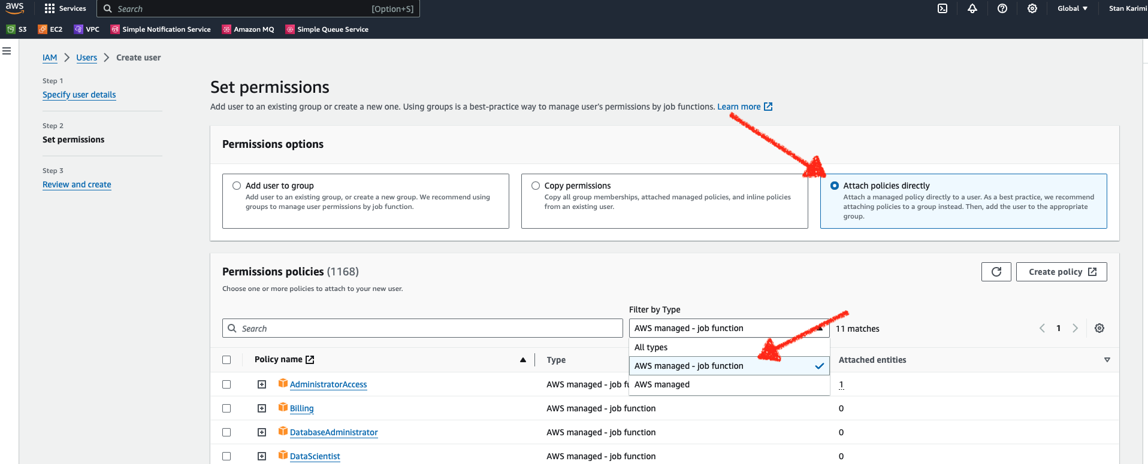Refresh the permissions policies list
This screenshot has height=464, width=1148.
pyautogui.click(x=996, y=272)
